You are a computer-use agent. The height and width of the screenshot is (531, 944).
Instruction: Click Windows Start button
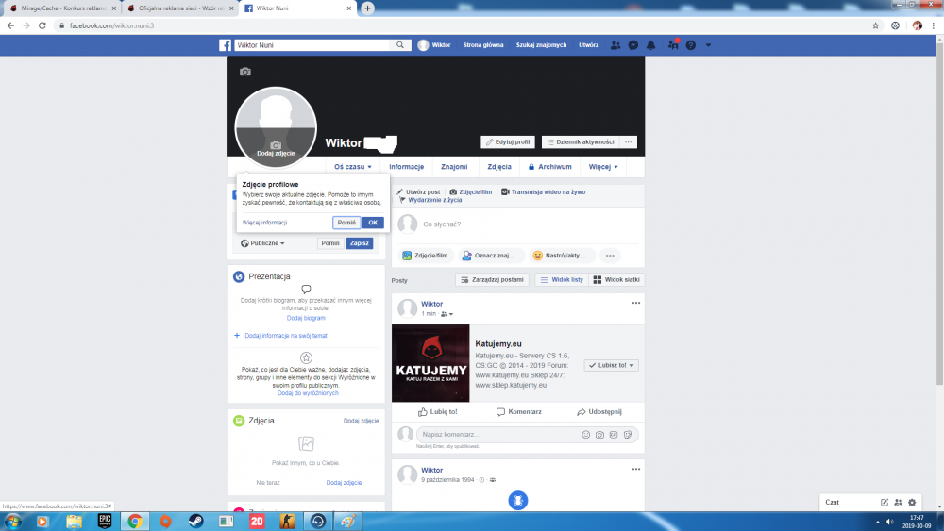pyautogui.click(x=12, y=521)
